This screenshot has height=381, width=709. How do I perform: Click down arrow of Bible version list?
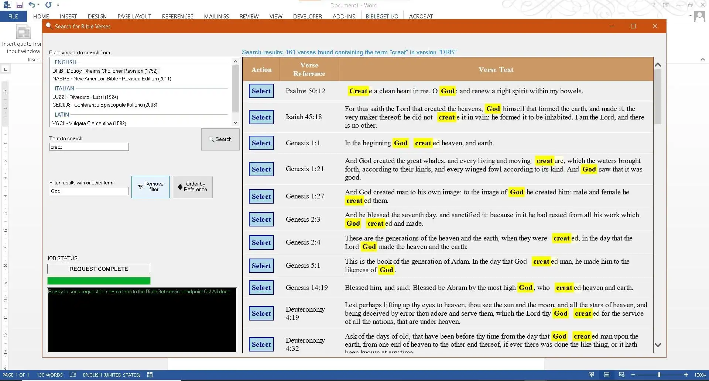235,122
